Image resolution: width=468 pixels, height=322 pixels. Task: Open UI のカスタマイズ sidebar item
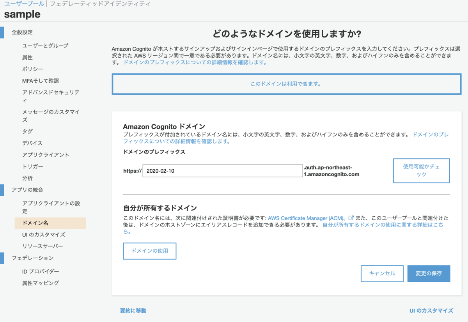(44, 235)
